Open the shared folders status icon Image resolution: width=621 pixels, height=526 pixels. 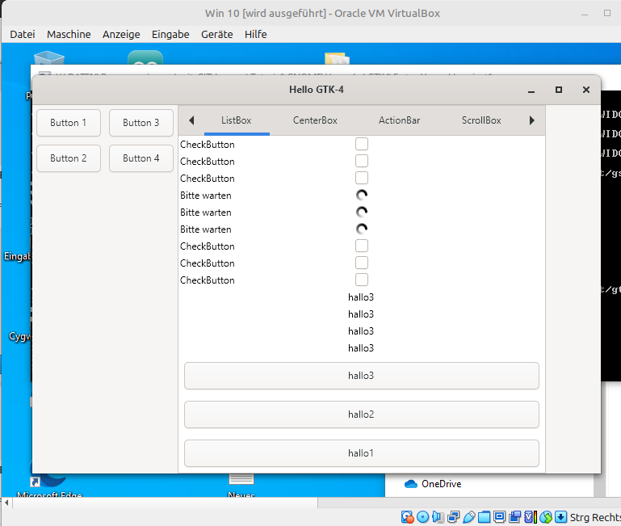485,517
